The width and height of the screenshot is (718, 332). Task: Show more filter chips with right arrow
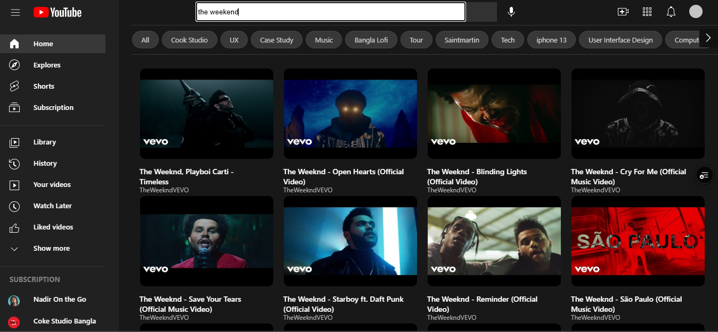tap(708, 38)
